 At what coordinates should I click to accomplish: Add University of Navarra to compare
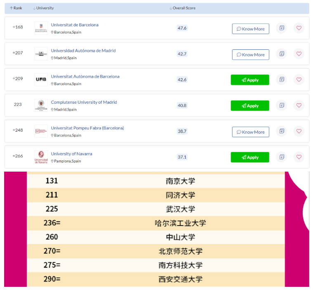click(x=281, y=157)
